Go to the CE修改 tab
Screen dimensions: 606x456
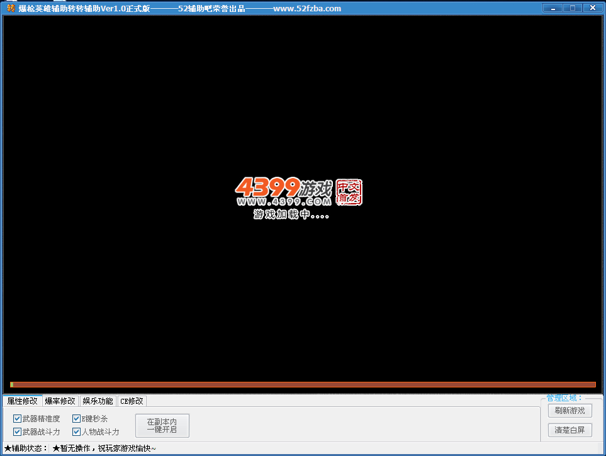132,401
